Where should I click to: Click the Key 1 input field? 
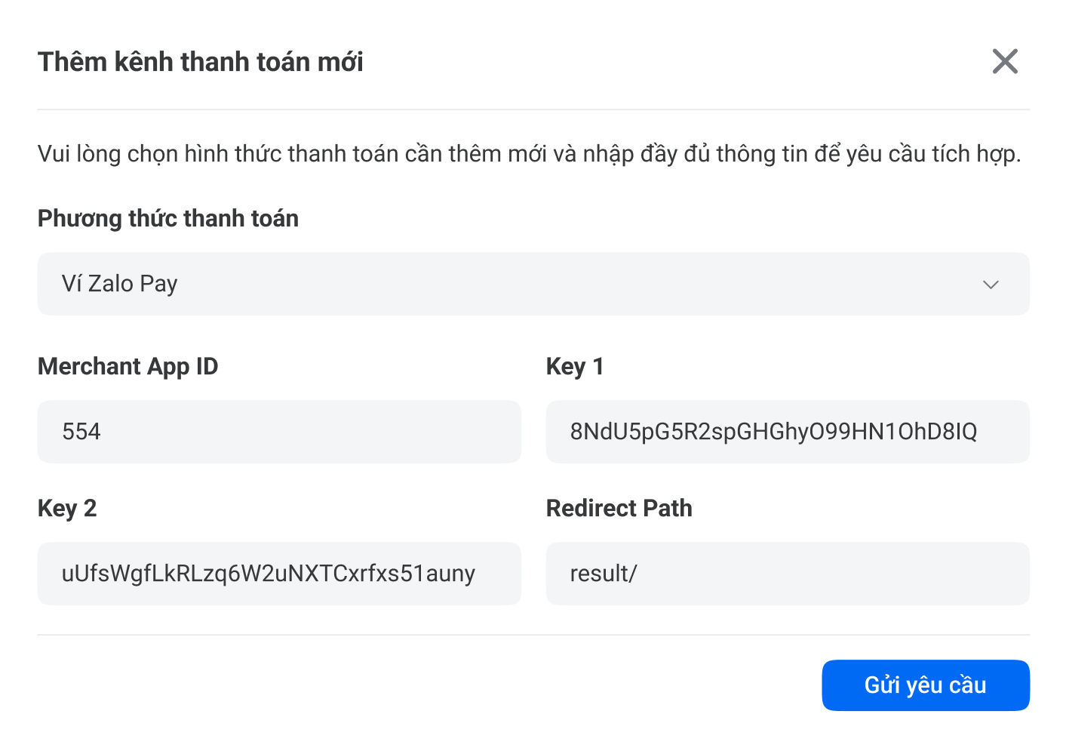tap(788, 431)
